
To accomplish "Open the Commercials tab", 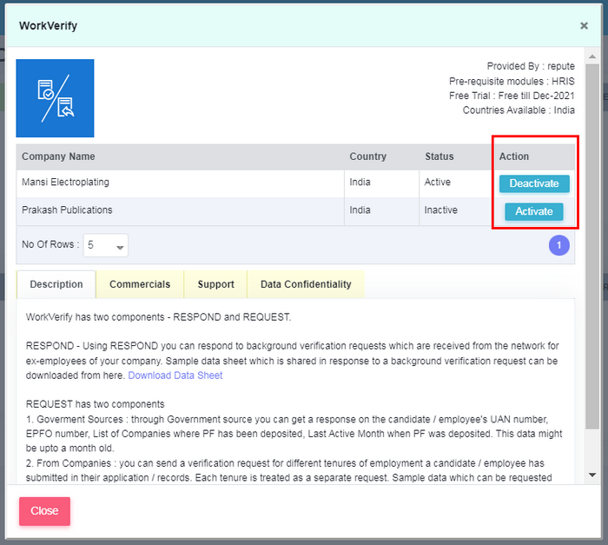I will tap(140, 284).
